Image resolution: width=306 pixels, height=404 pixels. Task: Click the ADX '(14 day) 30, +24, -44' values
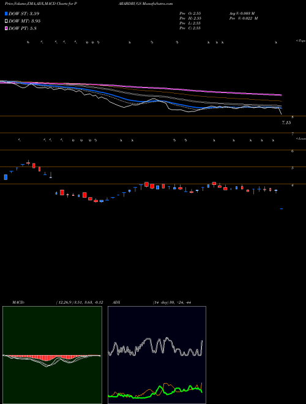click(171, 302)
